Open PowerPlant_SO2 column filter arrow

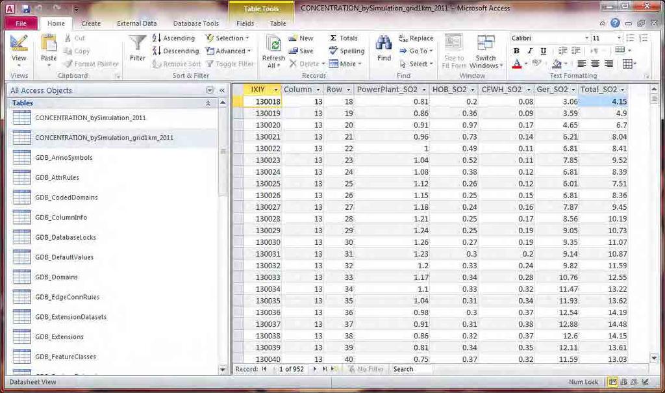pos(423,90)
